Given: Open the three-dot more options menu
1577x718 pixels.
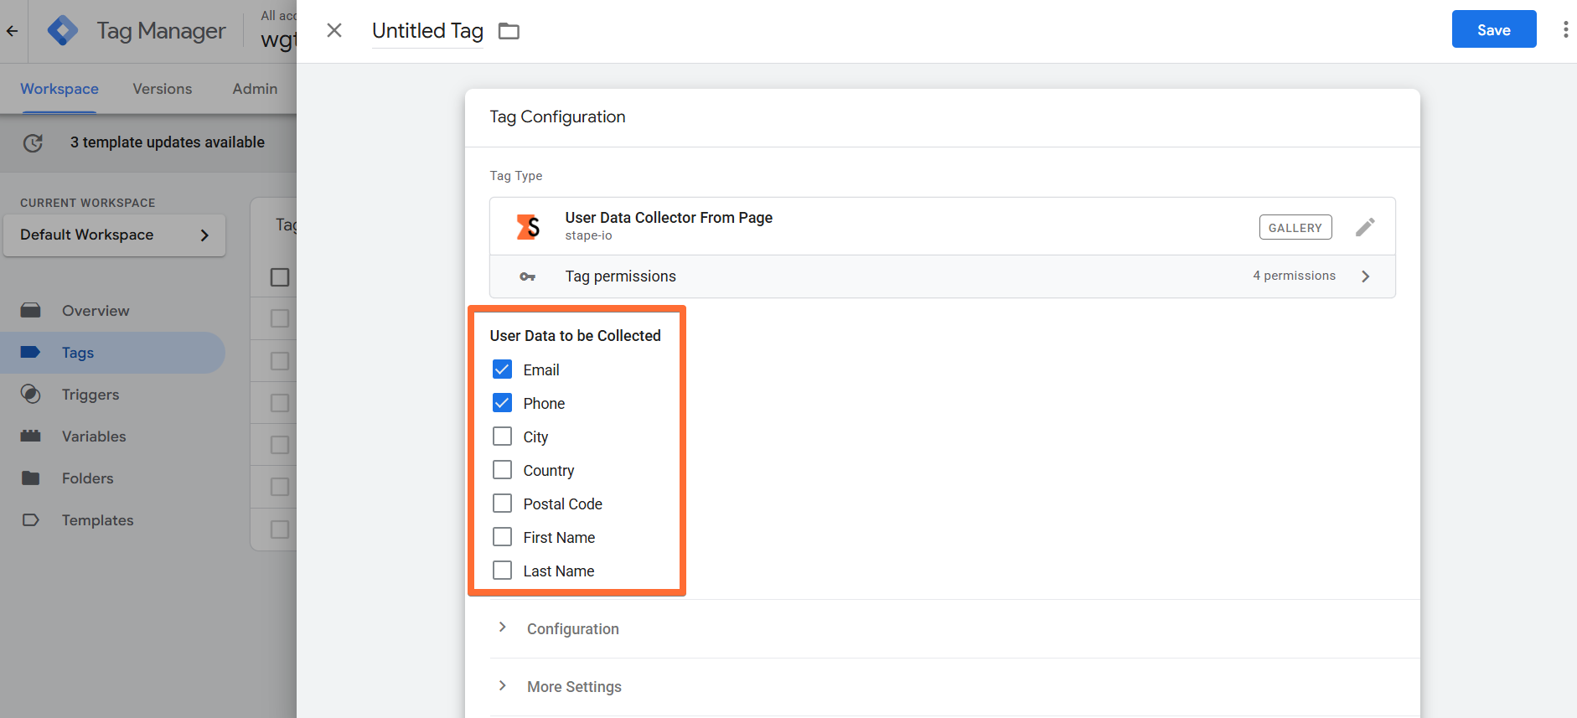Looking at the screenshot, I should pos(1565,30).
